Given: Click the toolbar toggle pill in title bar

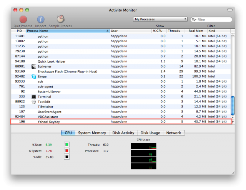Looking at the screenshot, I should [229, 10].
